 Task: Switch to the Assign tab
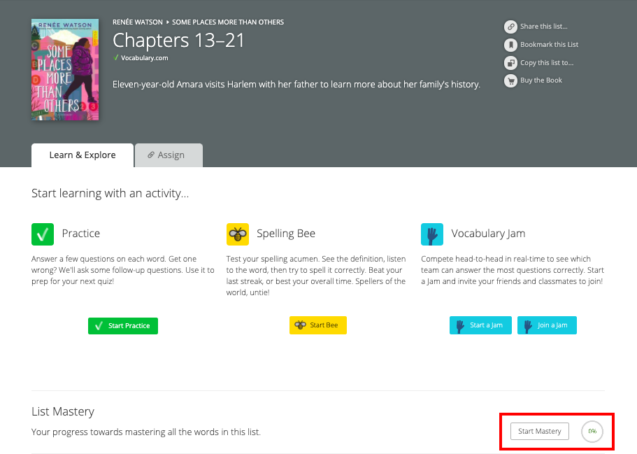point(169,155)
